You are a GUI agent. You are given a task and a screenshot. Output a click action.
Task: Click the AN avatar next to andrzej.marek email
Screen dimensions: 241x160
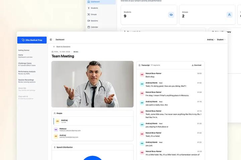click(56, 136)
